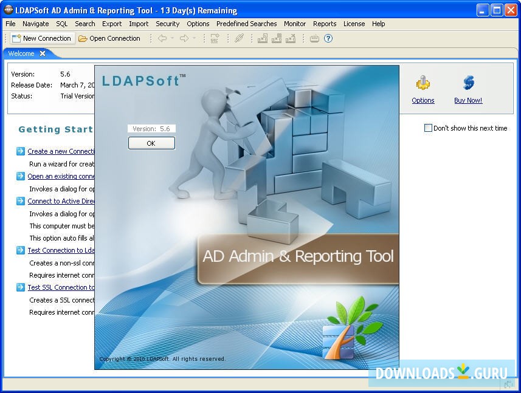
Task: Click the paperclip attachment toolbar icon
Action: pyautogui.click(x=239, y=38)
